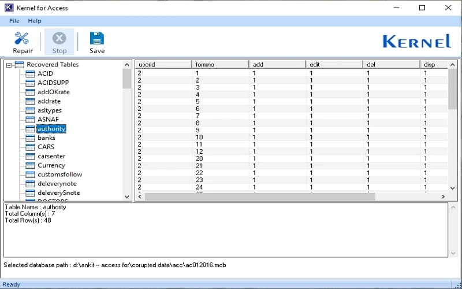Click the authority table icon

(30, 129)
